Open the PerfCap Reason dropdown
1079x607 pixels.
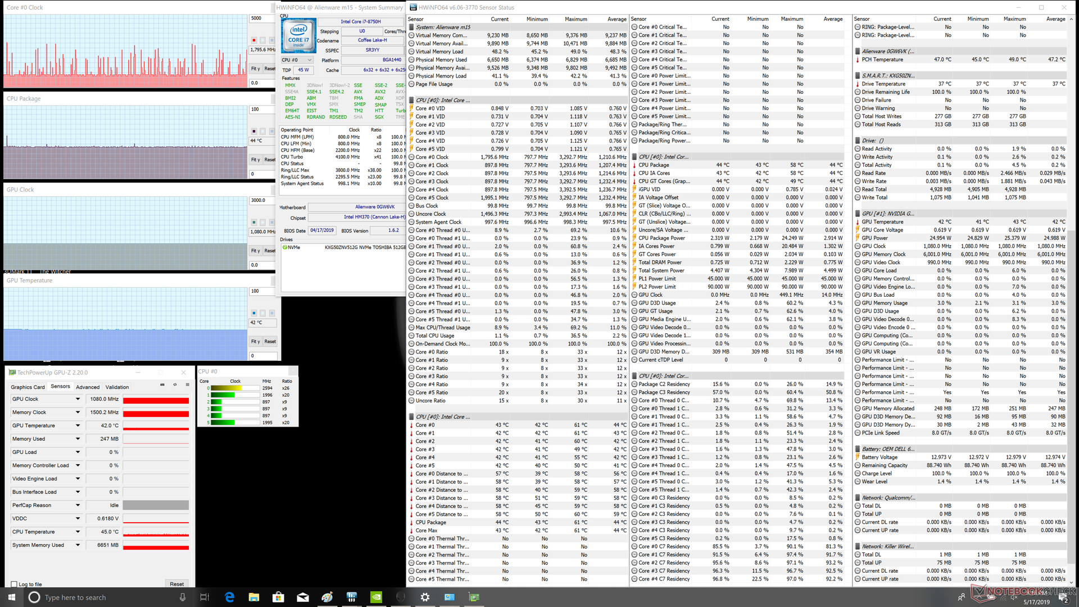[x=78, y=505]
